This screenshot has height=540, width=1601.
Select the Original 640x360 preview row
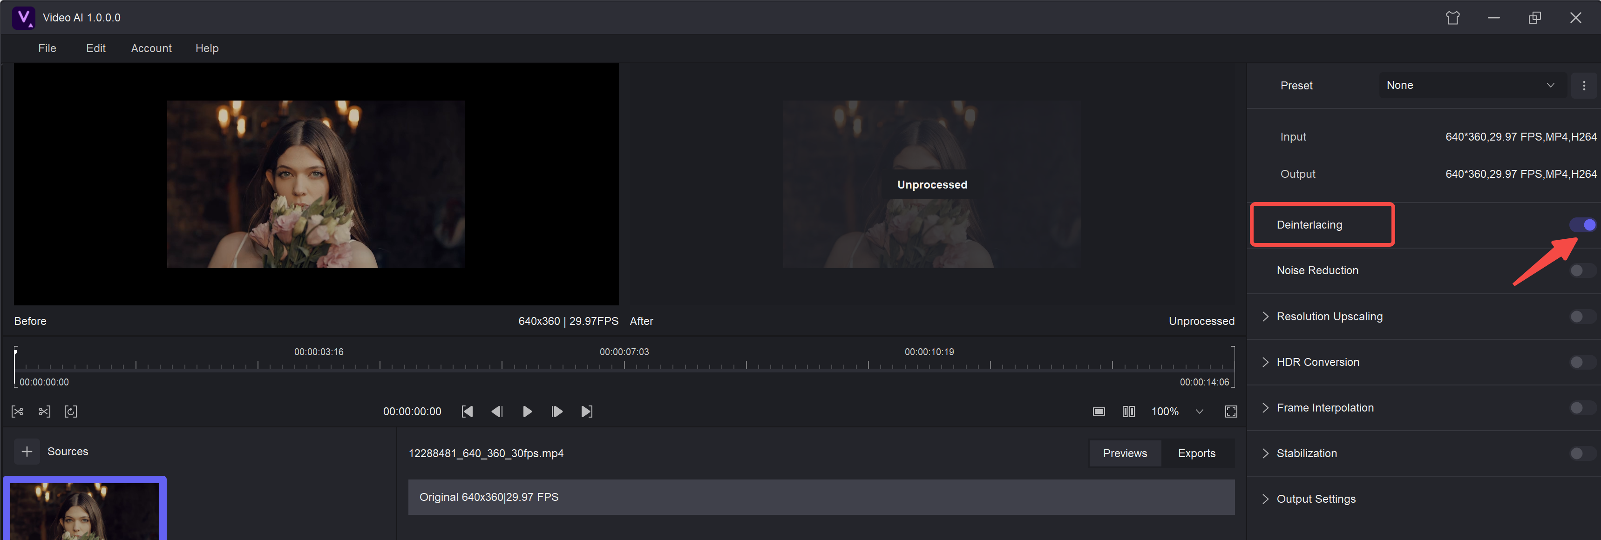coord(821,497)
